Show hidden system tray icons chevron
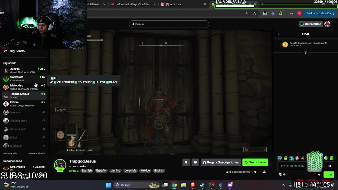 [284, 185]
